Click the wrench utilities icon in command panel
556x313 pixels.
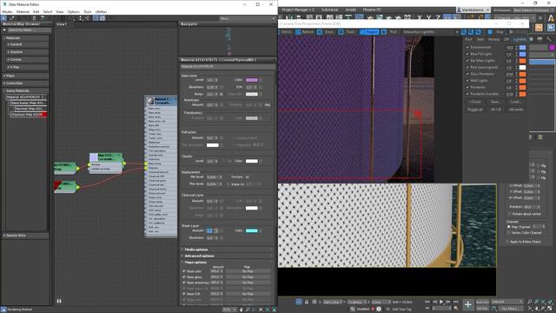tap(548, 39)
